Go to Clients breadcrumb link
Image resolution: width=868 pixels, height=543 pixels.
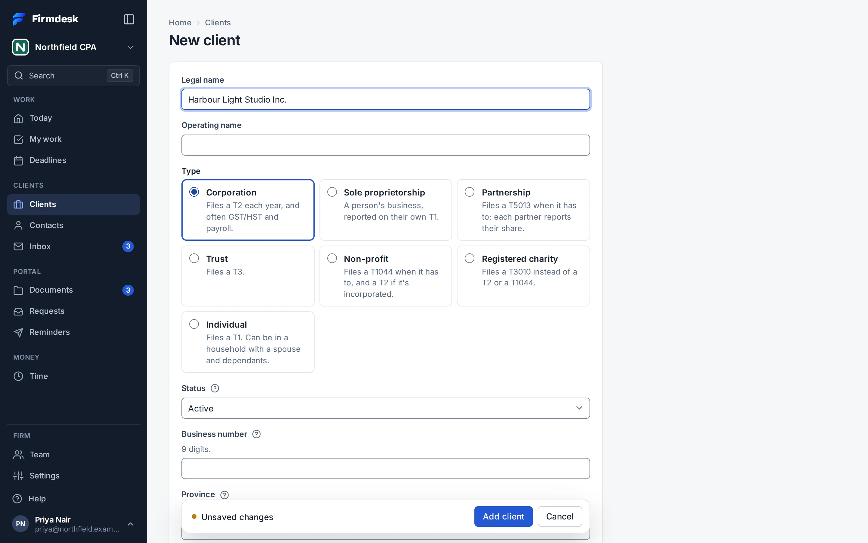pyautogui.click(x=218, y=23)
